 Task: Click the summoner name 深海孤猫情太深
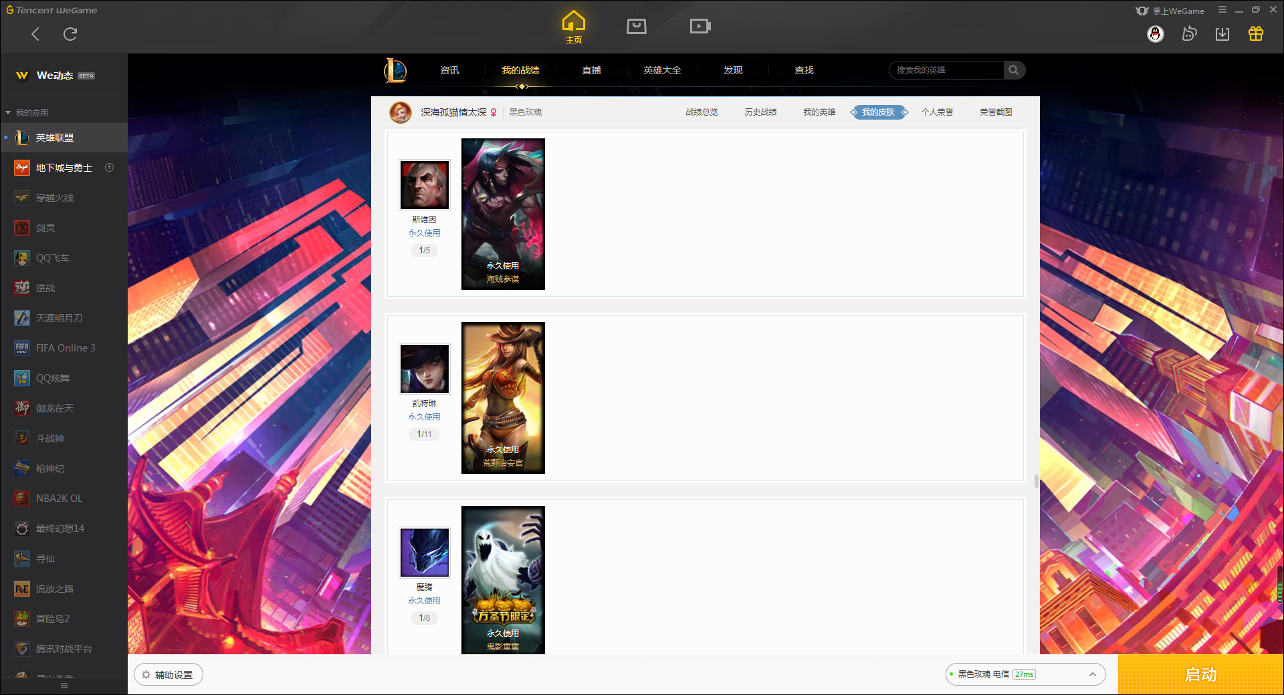click(x=453, y=112)
